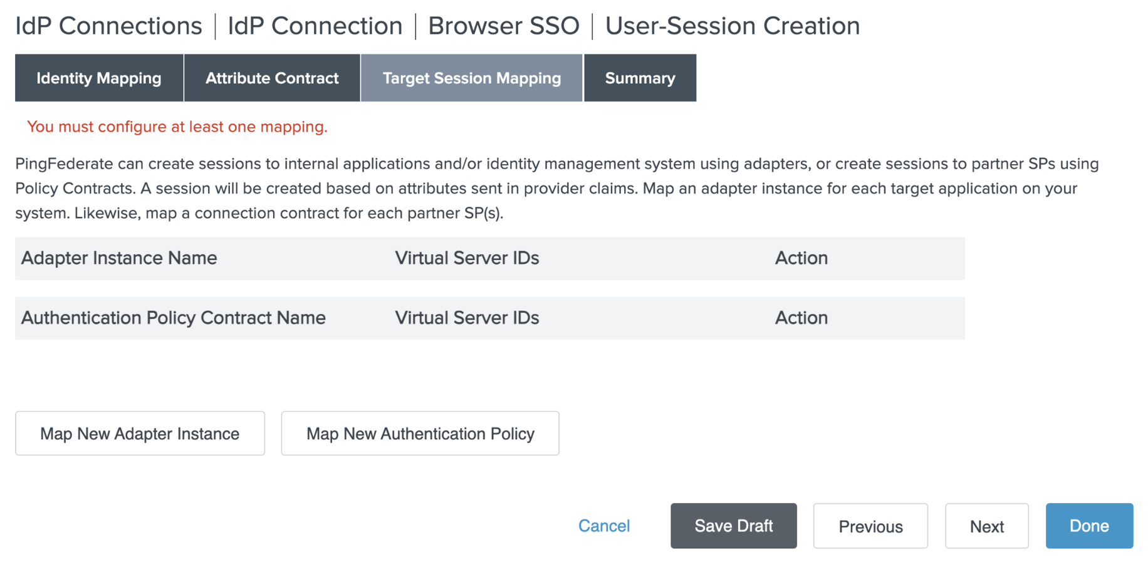Click the Map New Adapter Instance button
The image size is (1148, 564).
coord(140,434)
